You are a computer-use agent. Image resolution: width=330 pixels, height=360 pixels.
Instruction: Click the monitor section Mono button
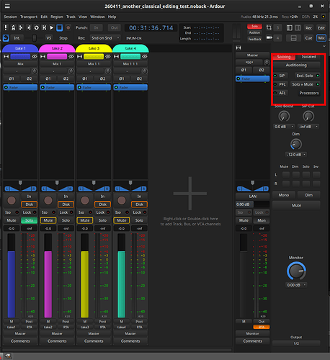(x=284, y=195)
